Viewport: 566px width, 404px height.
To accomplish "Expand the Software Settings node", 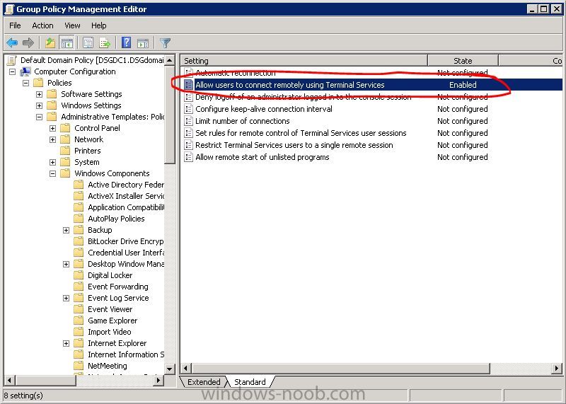I will pyautogui.click(x=40, y=94).
